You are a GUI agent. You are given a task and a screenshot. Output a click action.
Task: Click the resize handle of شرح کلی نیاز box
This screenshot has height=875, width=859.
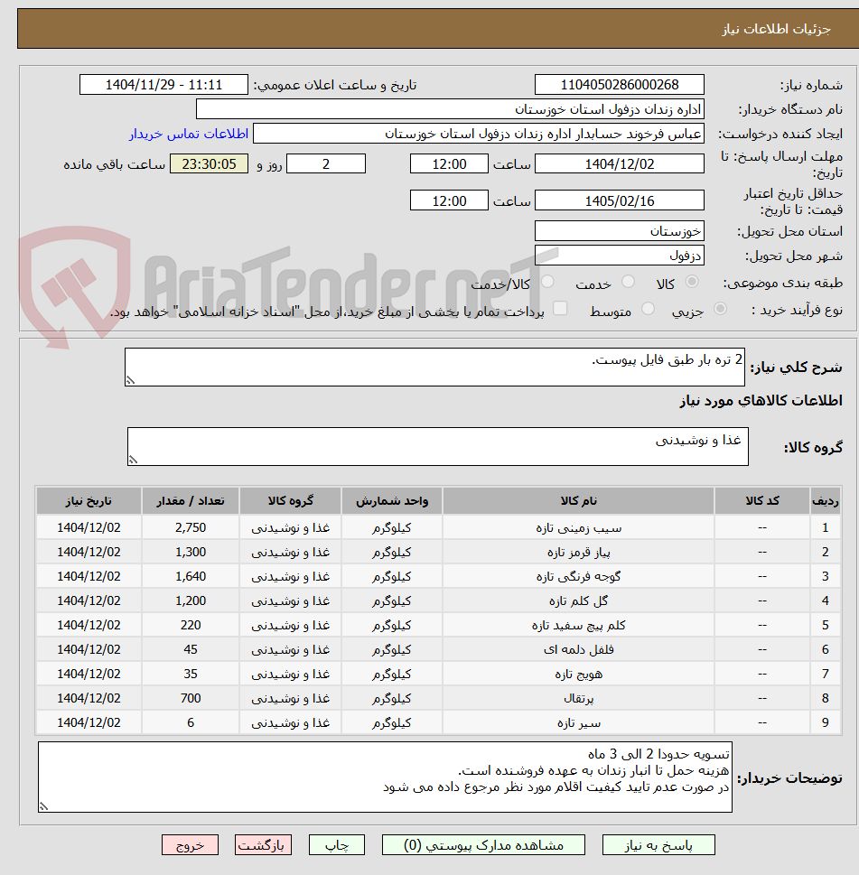(x=131, y=380)
